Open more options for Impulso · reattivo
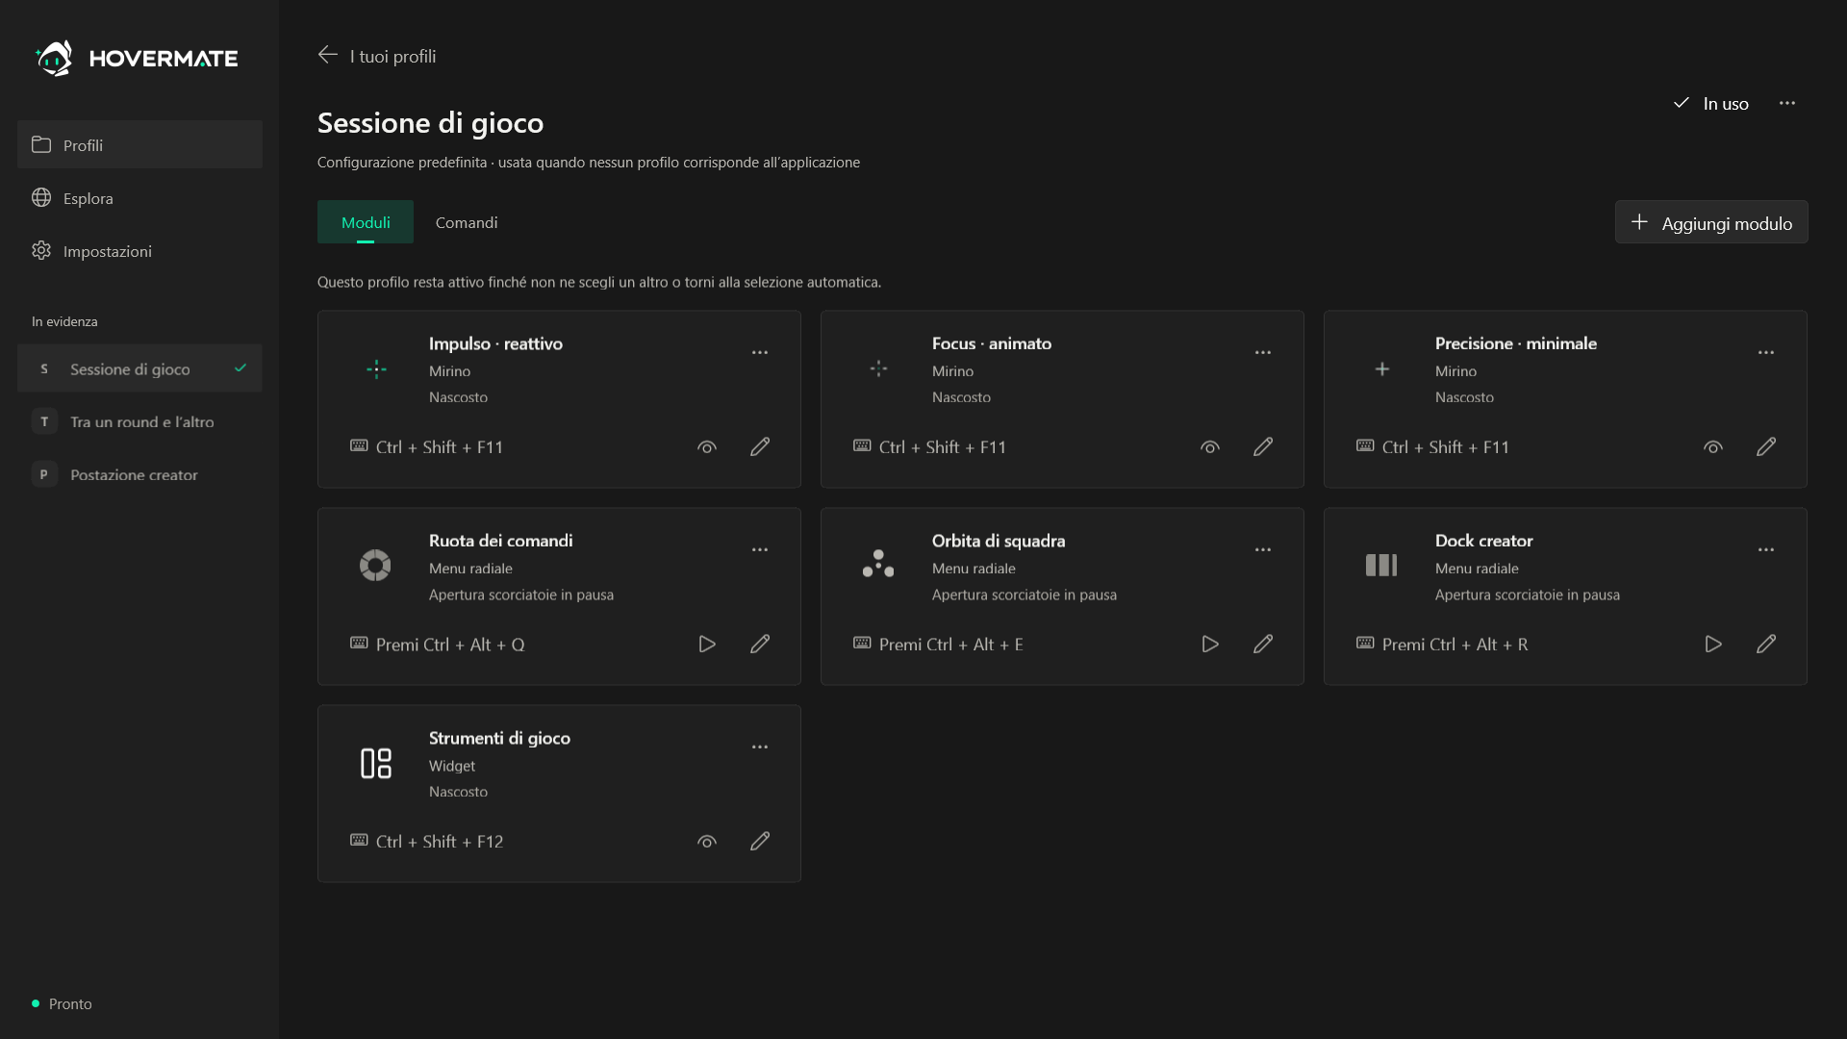Screen dimensions: 1847x1039 [760, 352]
